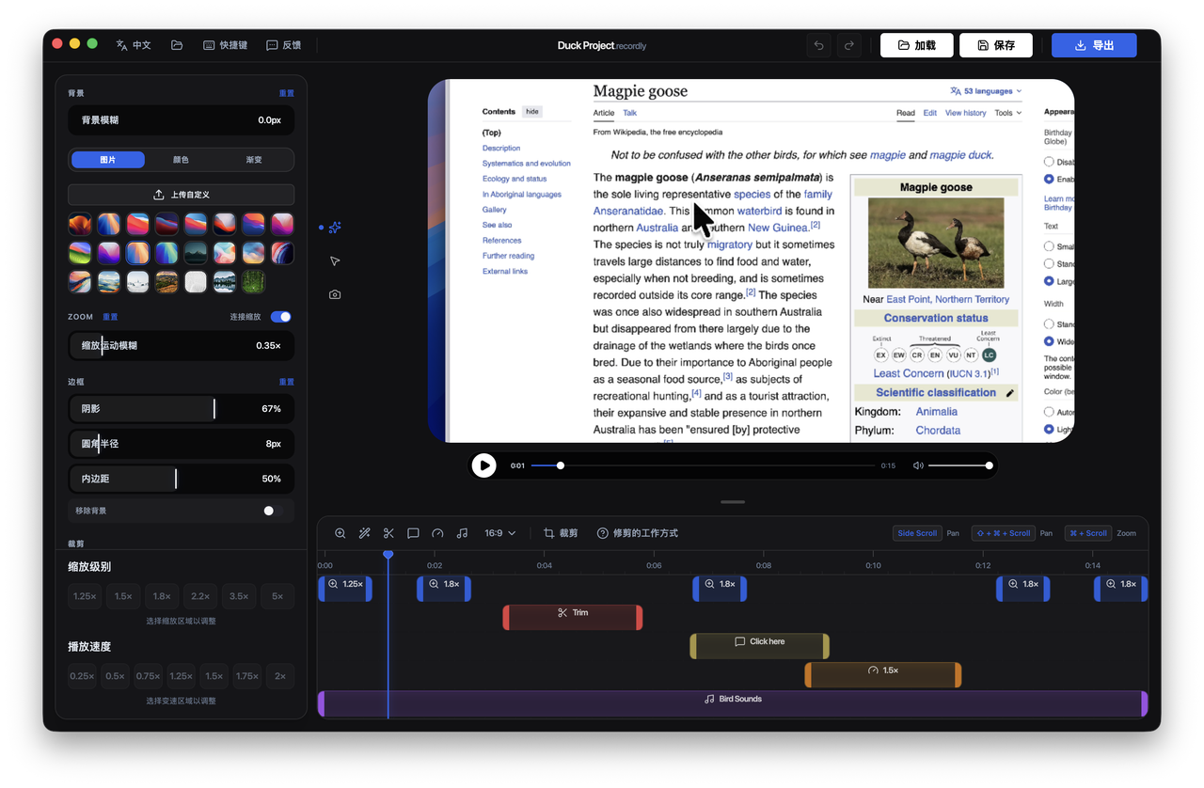1204x788 pixels.
Task: Open the 中文 language menu
Action: pyautogui.click(x=134, y=44)
